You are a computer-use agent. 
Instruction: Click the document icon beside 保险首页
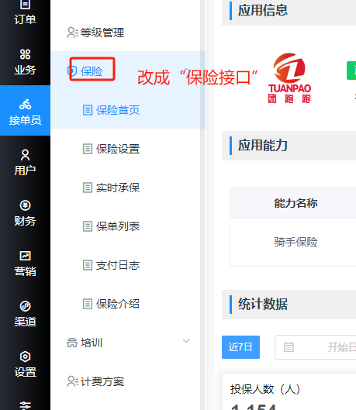coord(88,110)
